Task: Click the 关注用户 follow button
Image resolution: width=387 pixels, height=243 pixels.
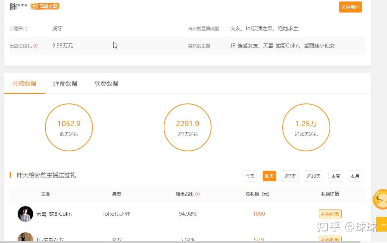Action: pyautogui.click(x=350, y=7)
